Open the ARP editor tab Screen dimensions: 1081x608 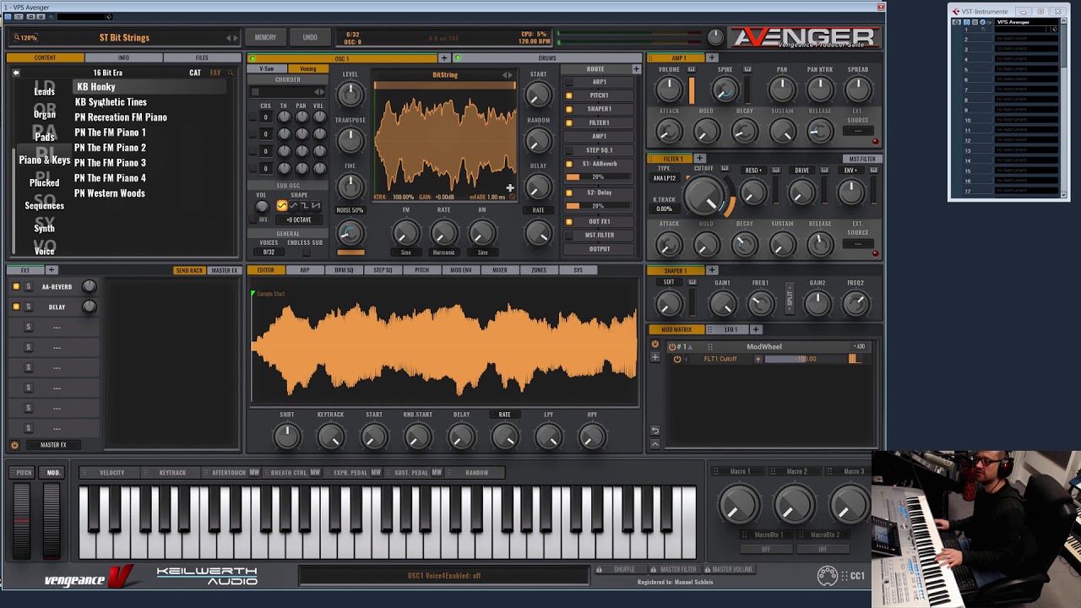305,270
